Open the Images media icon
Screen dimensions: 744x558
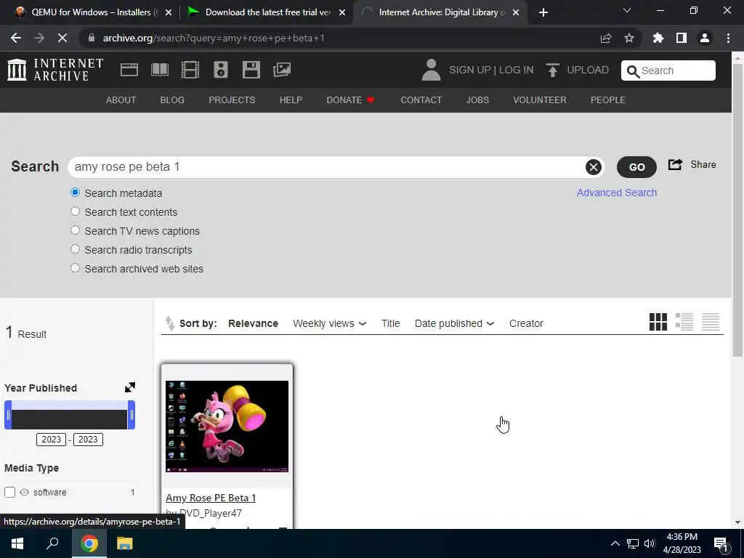[282, 70]
